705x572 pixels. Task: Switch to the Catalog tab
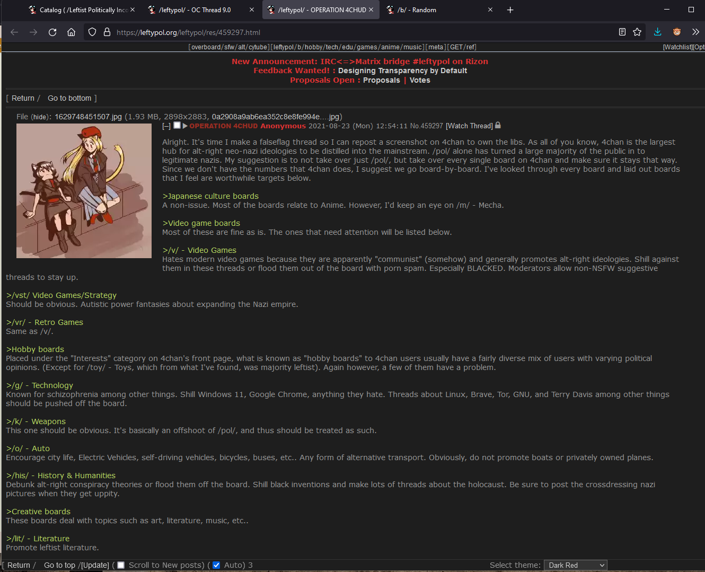(x=82, y=10)
